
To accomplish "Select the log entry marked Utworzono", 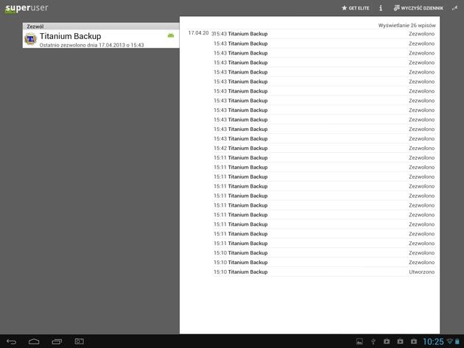I will 324,271.
